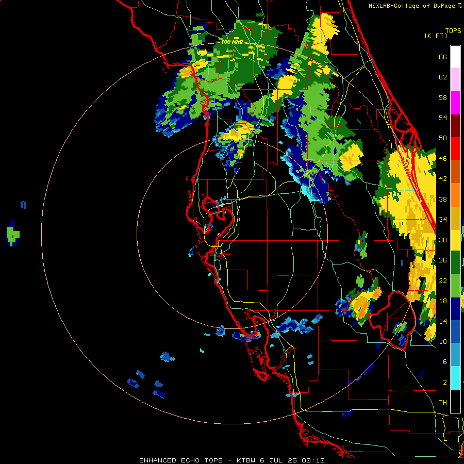Select the light pink legend swatch
This screenshot has height=464, width=464.
[x=455, y=79]
